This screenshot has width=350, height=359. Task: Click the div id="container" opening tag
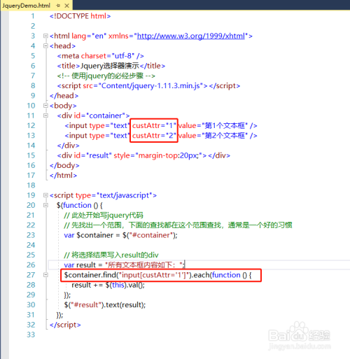pyautogui.click(x=93, y=115)
